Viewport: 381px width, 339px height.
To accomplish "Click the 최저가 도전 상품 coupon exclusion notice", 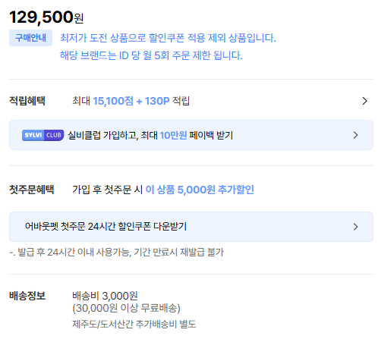I will (x=168, y=38).
